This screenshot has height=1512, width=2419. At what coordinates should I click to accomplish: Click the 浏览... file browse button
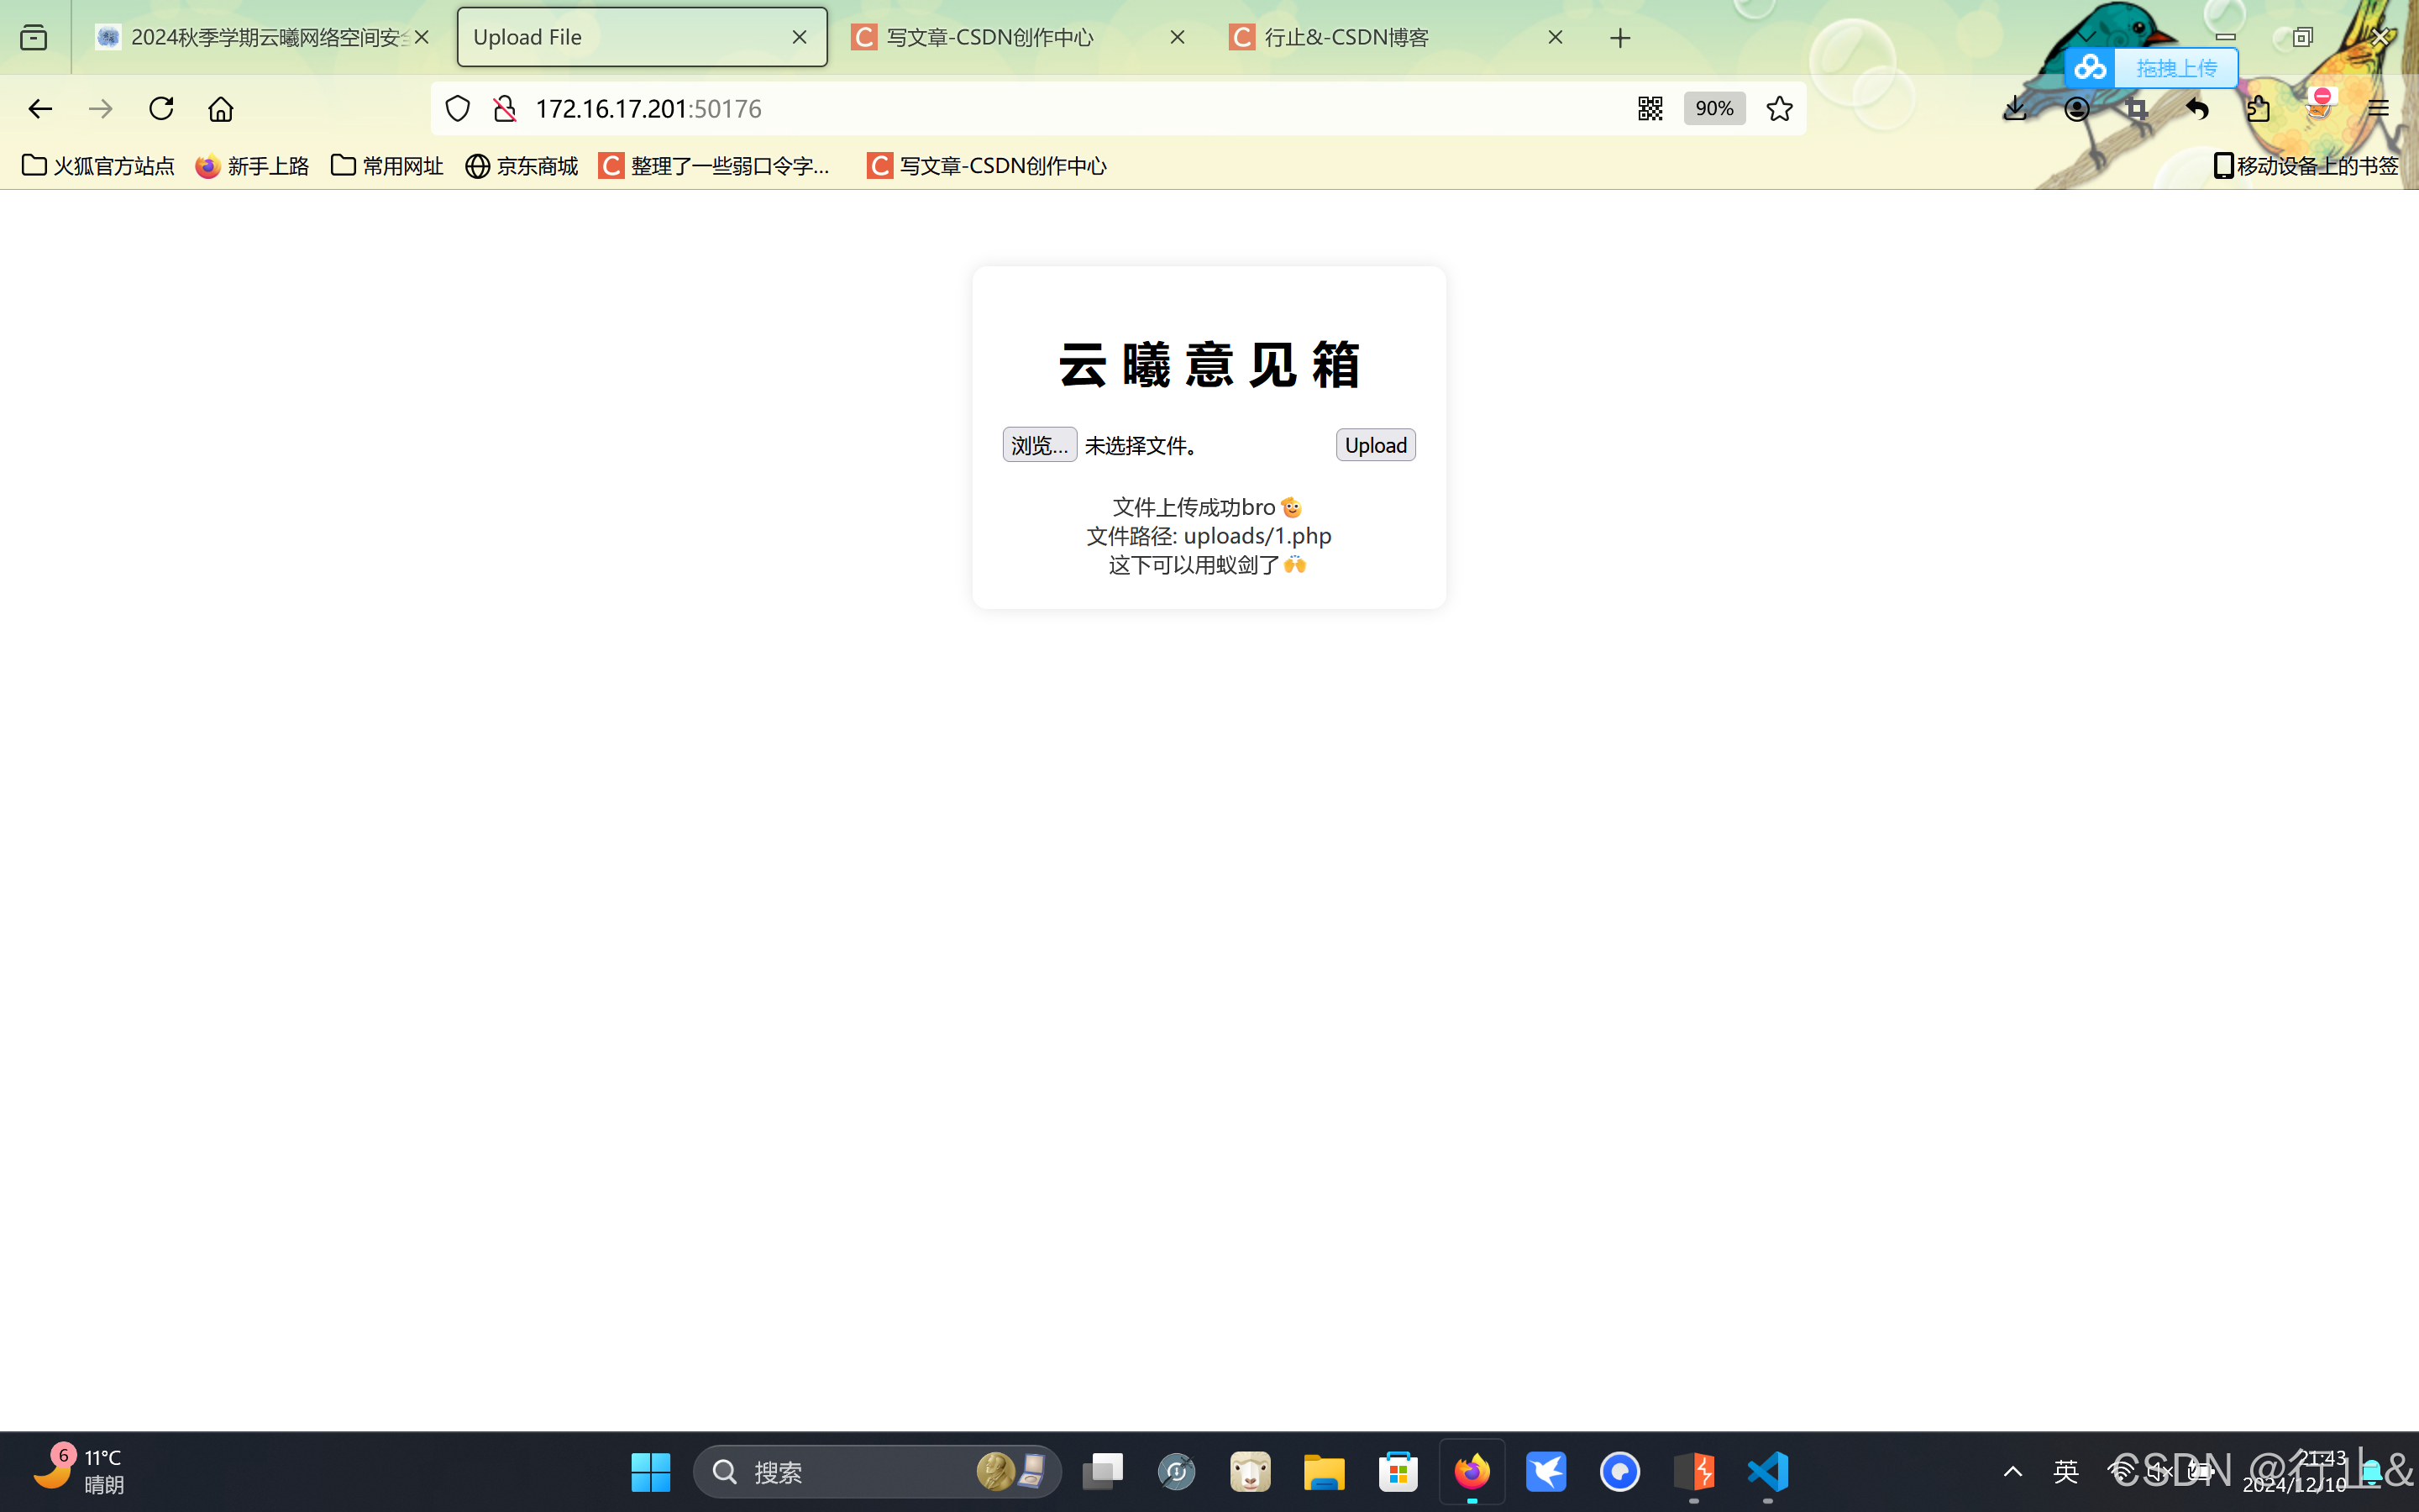pos(1040,445)
